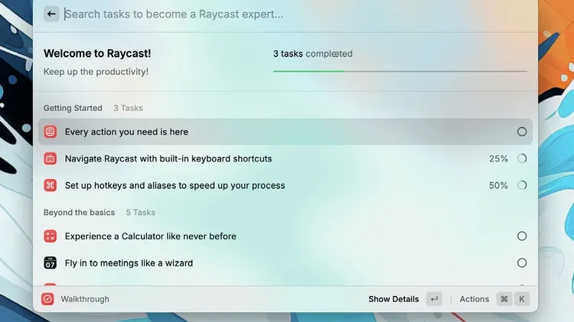Open the Actions menu
Screen dimensions: 574x322
[474, 299]
